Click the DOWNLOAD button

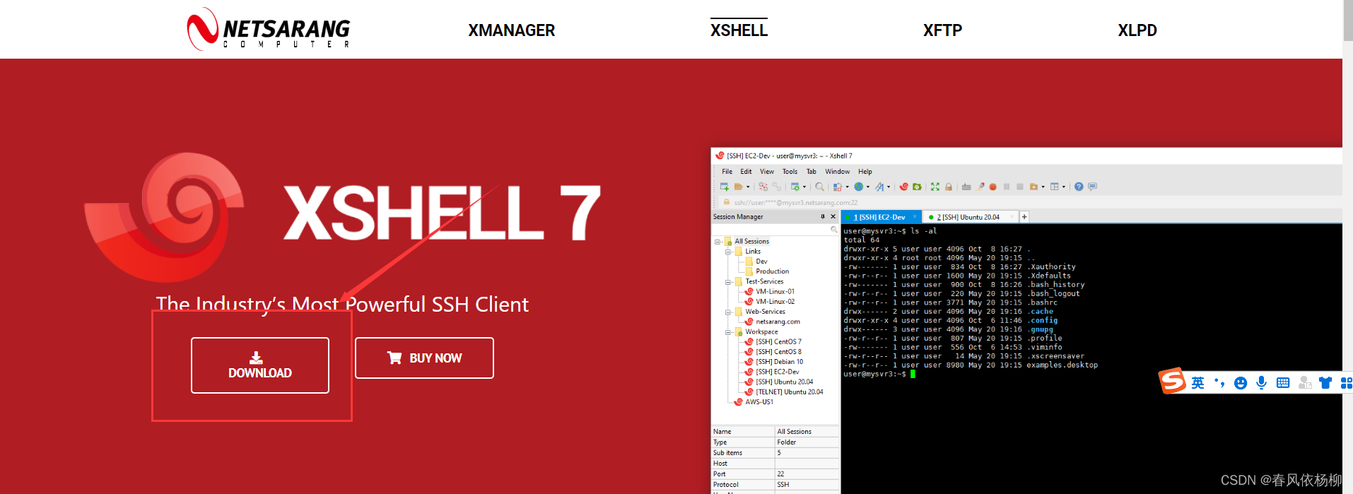click(260, 365)
